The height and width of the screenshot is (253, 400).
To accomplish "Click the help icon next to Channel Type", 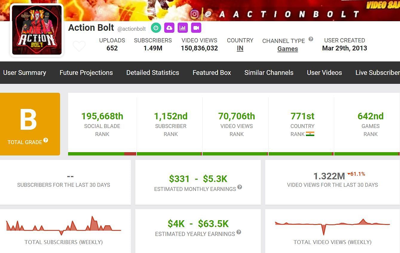I will click(311, 39).
